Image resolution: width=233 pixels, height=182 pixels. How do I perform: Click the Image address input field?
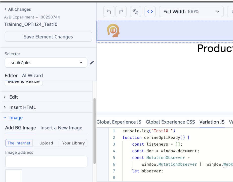coord(46,161)
